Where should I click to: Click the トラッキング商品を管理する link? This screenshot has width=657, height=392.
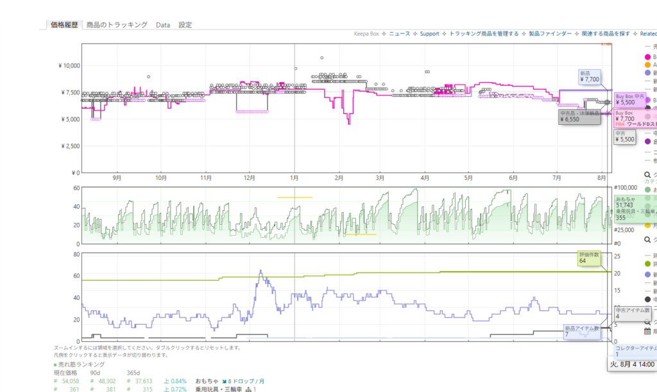tap(484, 34)
